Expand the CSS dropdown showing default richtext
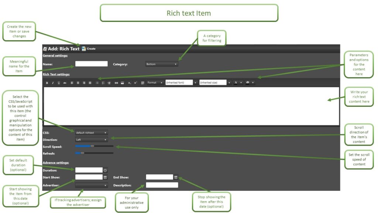This screenshot has height=213, width=378. point(91,132)
